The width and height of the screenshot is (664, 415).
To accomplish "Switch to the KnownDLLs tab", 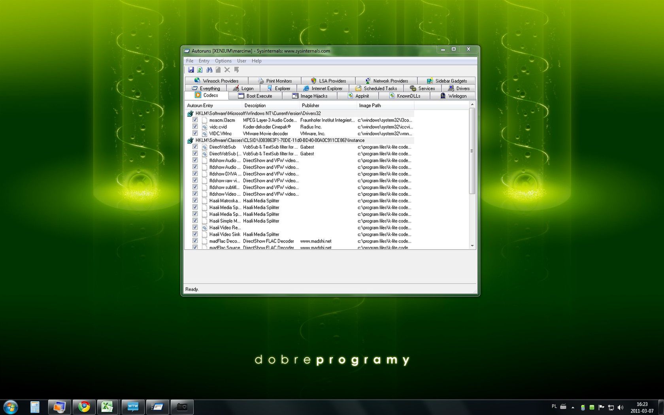I will pos(404,96).
